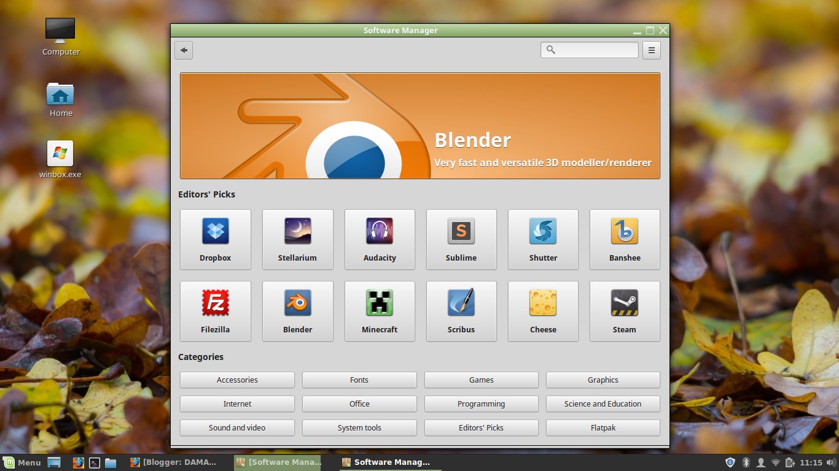This screenshot has height=471, width=839.
Task: Select the Shutter screenshot tool icon
Action: point(543,239)
